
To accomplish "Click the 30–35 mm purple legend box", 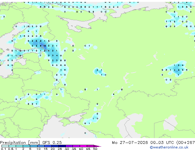I will point(69,146).
